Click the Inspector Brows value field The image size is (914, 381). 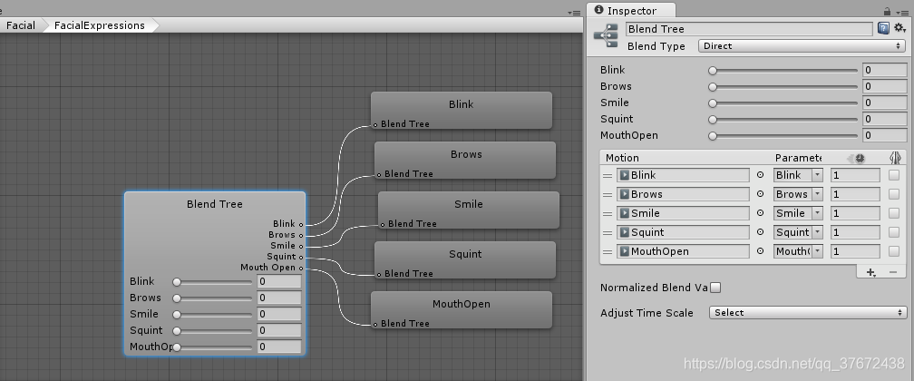[x=885, y=86]
